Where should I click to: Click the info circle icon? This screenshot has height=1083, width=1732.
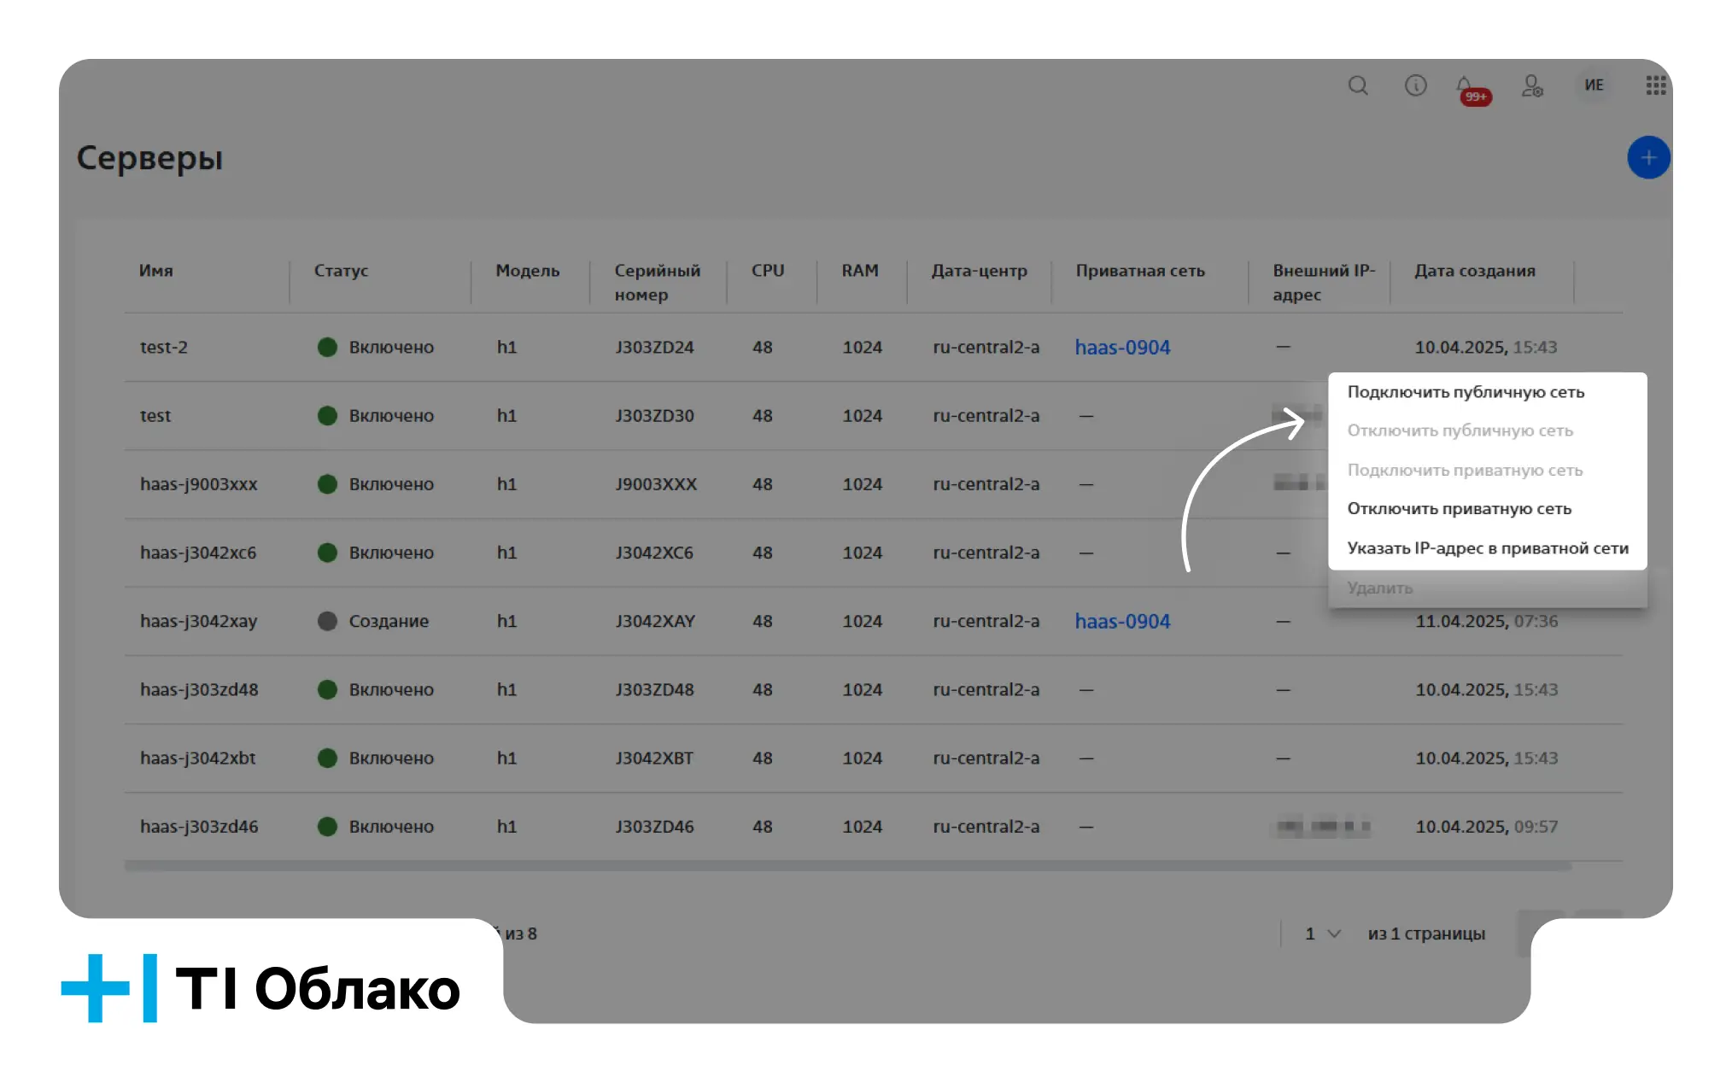pyautogui.click(x=1415, y=85)
